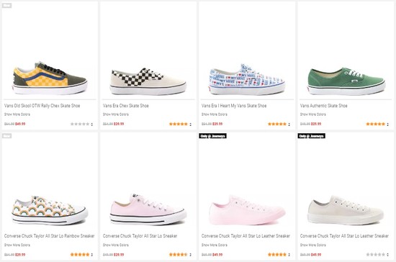Click Vans Era Chex Skate Shoe title
396x262 pixels.
pos(125,106)
